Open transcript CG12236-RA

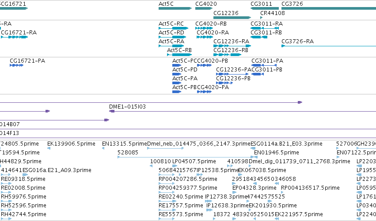click(x=232, y=41)
